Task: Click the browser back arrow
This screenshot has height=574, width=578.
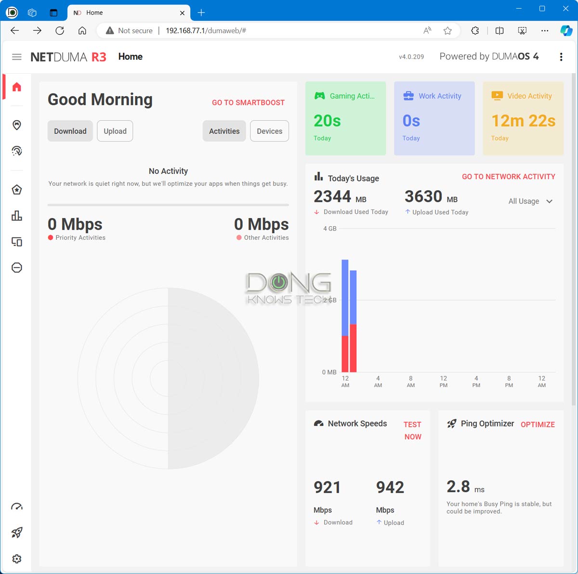Action: pos(15,30)
